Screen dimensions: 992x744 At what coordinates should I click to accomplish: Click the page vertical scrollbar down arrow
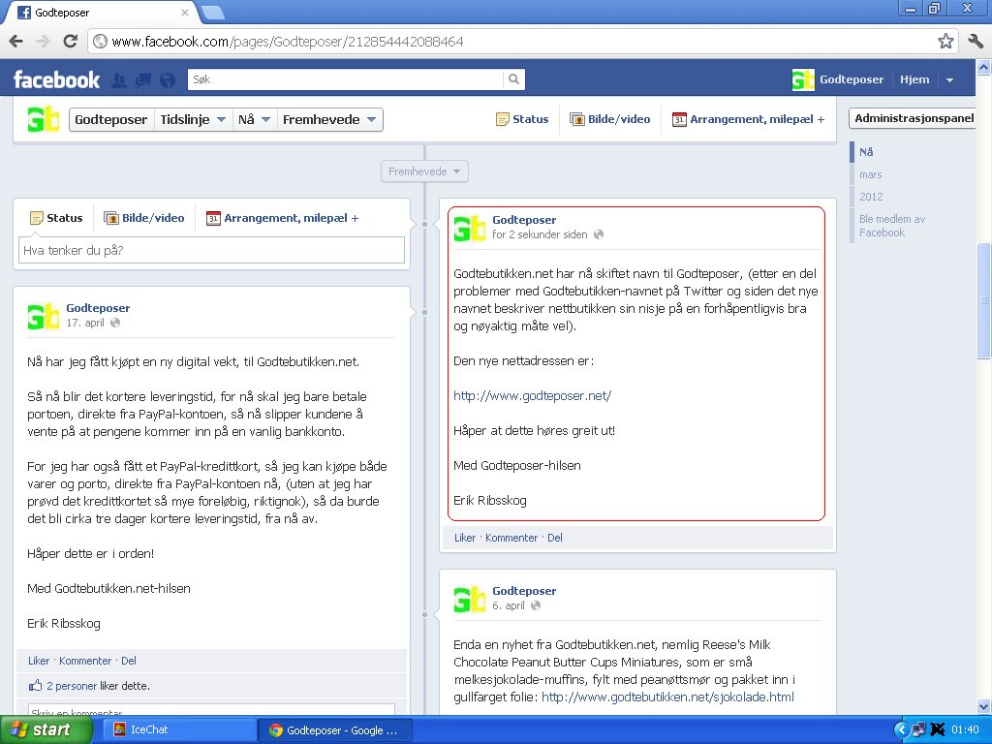tap(984, 706)
